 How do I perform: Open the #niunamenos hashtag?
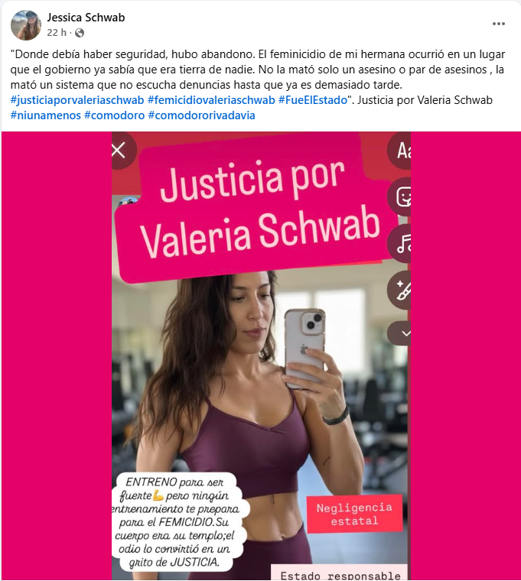pyautogui.click(x=46, y=115)
